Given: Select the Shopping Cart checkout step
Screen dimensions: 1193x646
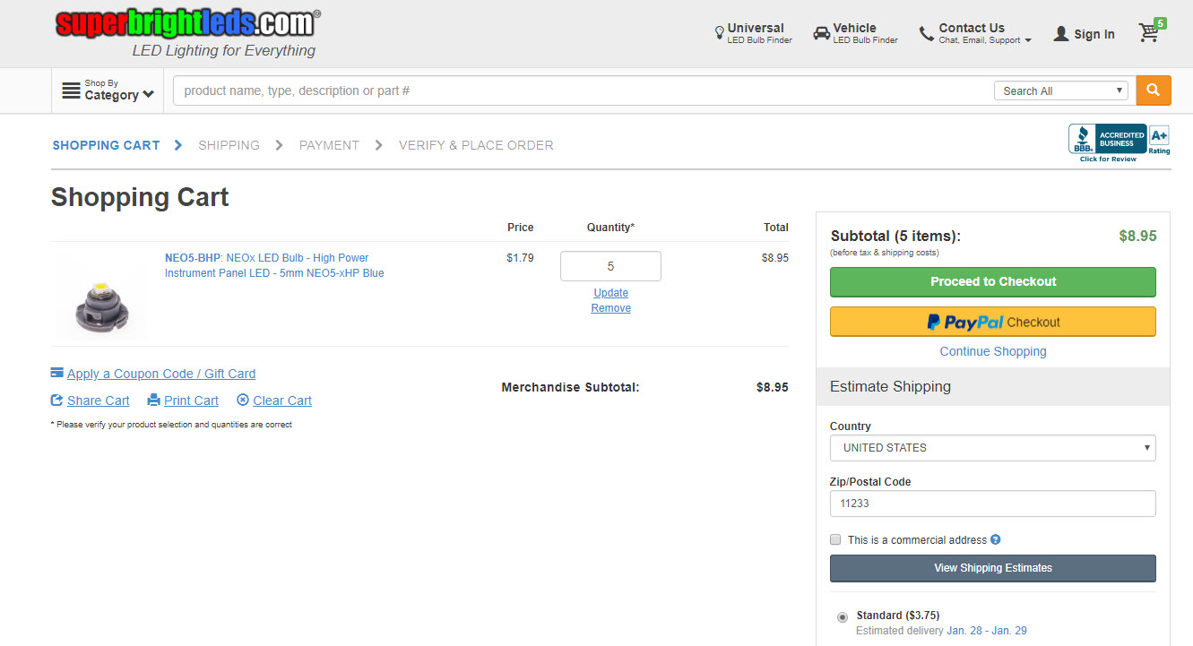Looking at the screenshot, I should point(106,145).
